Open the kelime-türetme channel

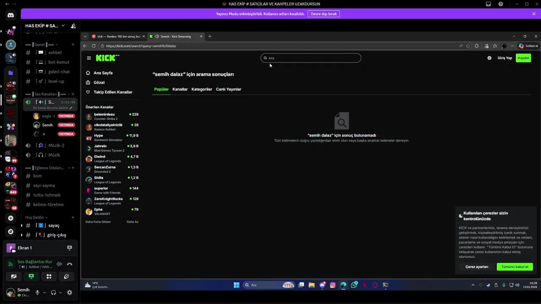click(50, 204)
